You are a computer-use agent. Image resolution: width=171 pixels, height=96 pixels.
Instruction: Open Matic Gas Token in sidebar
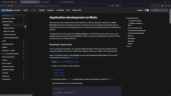pos(9,31)
